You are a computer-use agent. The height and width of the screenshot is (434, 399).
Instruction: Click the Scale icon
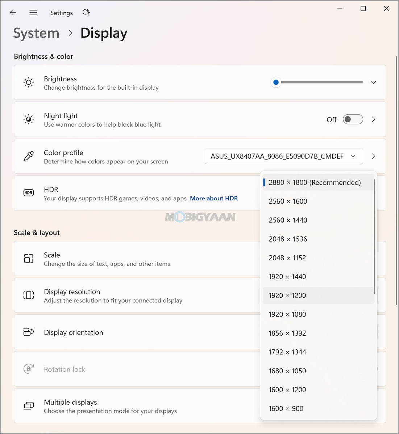point(29,258)
